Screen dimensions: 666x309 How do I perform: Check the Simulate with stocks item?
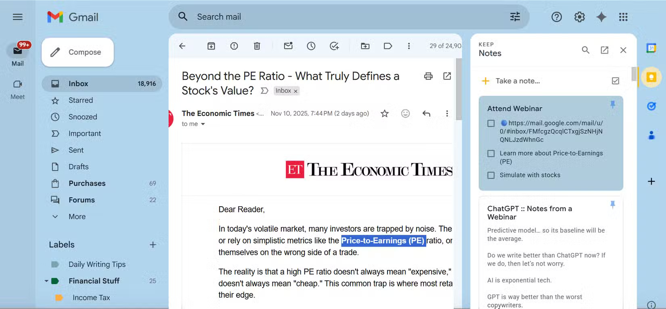491,175
